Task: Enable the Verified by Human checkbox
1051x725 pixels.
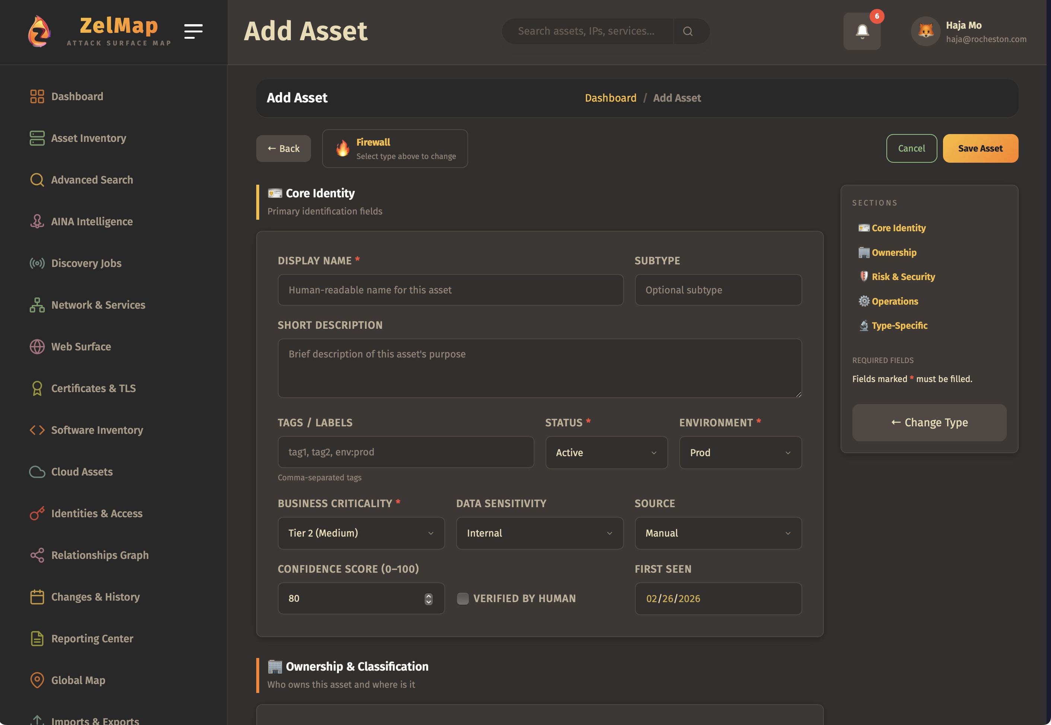Action: (463, 598)
